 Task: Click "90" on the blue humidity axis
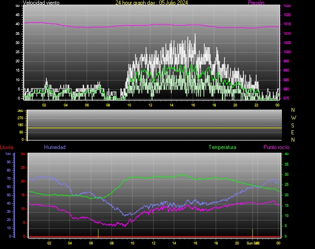point(9,162)
